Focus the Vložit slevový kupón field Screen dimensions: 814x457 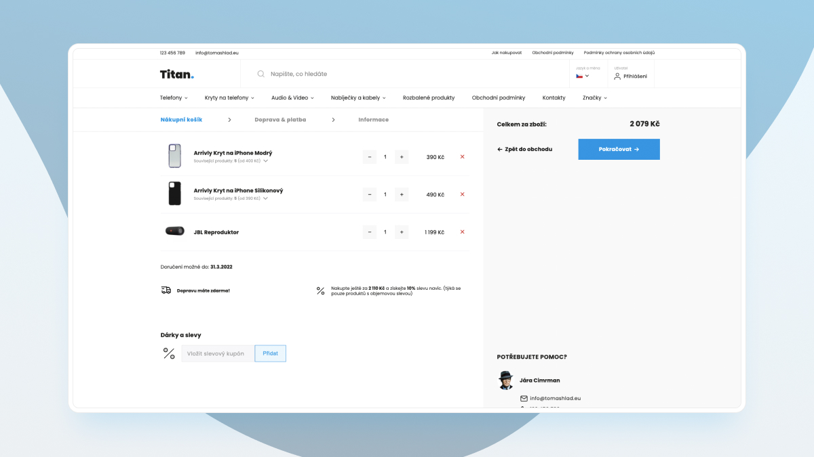click(x=218, y=353)
